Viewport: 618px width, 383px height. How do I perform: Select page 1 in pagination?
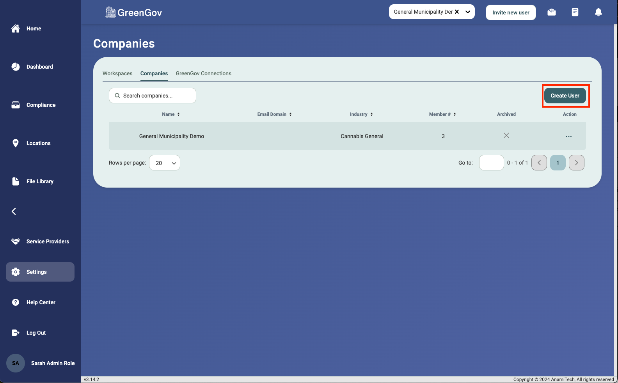point(558,163)
